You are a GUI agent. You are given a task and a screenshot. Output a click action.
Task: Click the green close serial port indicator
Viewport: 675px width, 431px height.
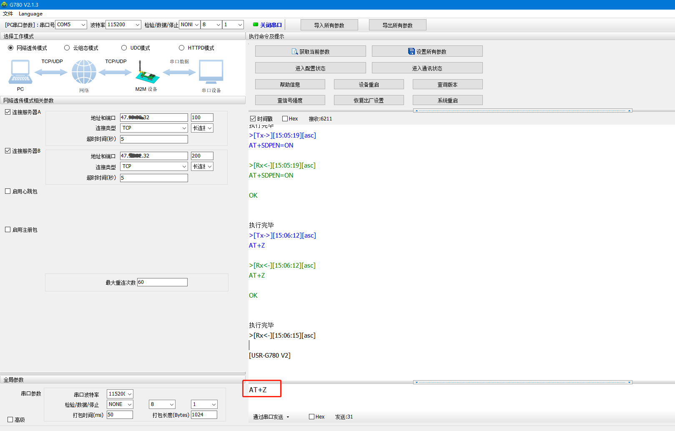pyautogui.click(x=256, y=25)
